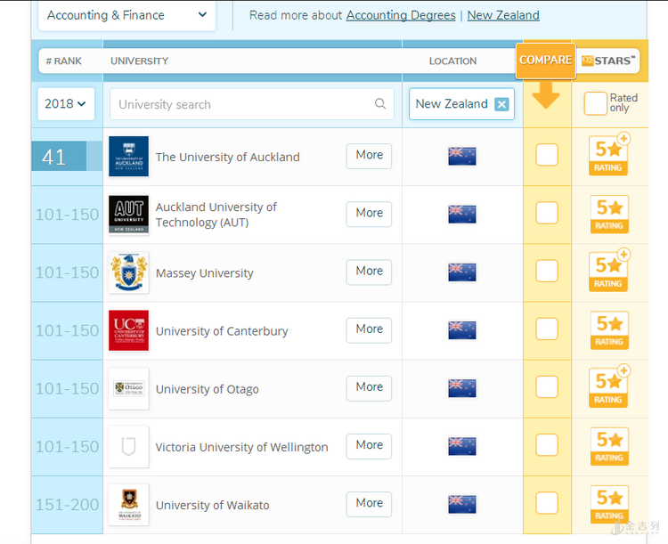Tick compare checkbox for Victoria University of Wellington
Image resolution: width=668 pixels, height=544 pixels.
tap(547, 444)
